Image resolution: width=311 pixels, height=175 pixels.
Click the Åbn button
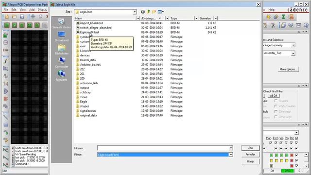coord(250,148)
